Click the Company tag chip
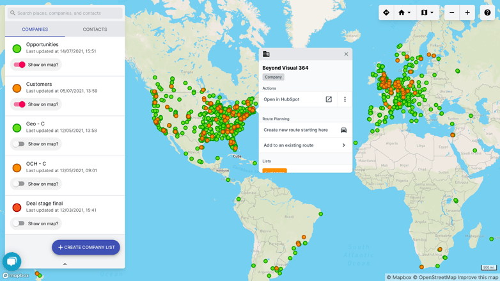This screenshot has width=500, height=281. (x=273, y=77)
